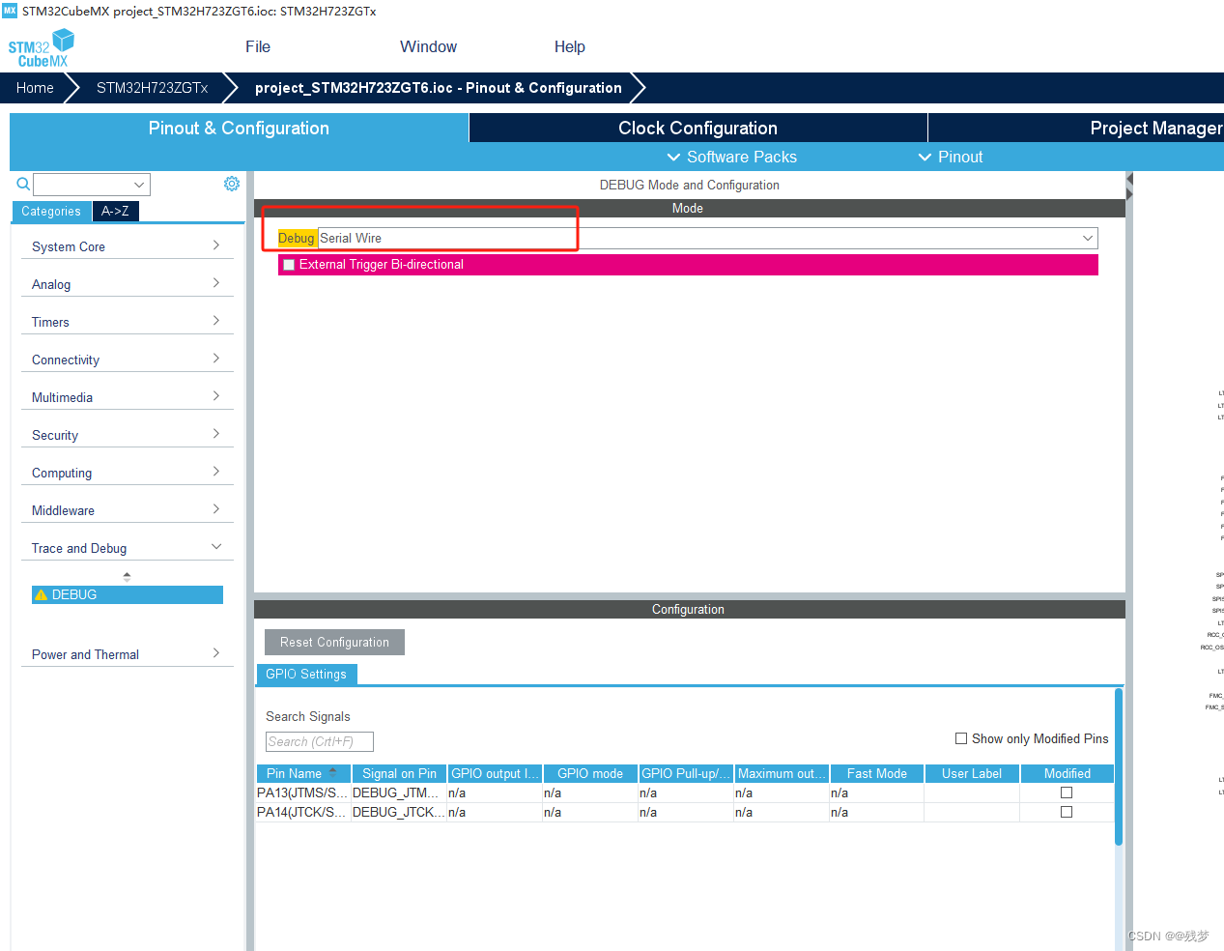Sort by Fast Mode column header
Viewport: 1224px width, 951px height.
click(x=877, y=773)
